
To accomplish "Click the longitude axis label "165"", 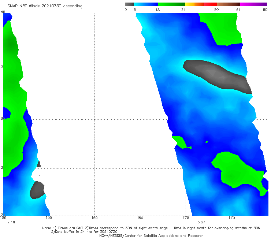I will coord(140,217).
